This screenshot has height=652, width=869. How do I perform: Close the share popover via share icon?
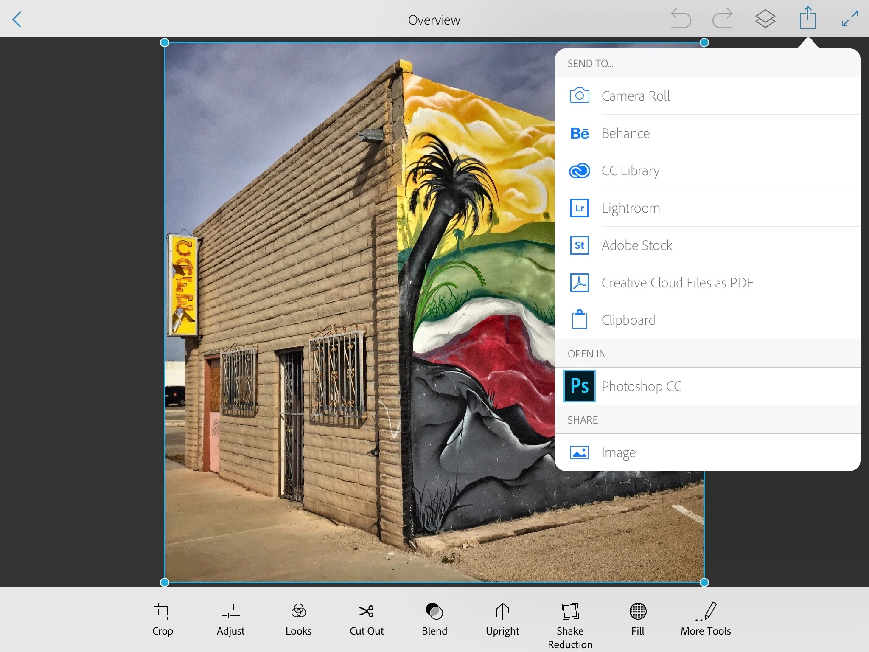(x=807, y=18)
